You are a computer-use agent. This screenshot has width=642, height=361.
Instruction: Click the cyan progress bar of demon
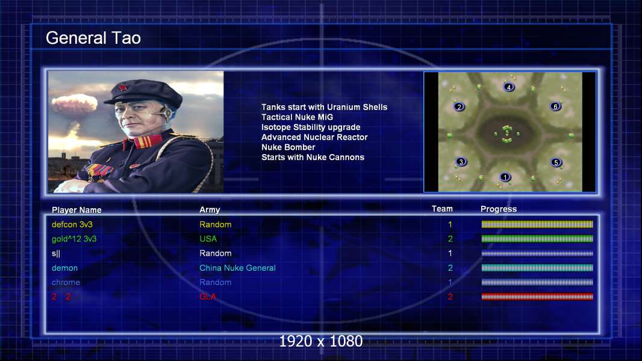pos(537,268)
